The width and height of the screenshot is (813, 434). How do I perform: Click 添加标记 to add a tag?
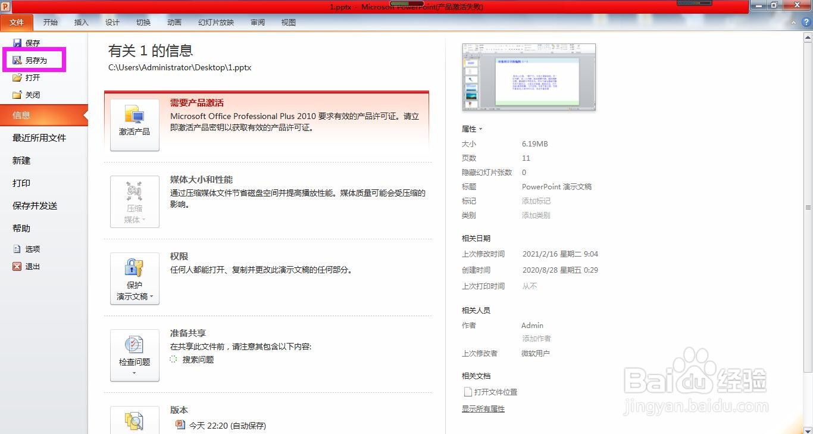pos(536,201)
